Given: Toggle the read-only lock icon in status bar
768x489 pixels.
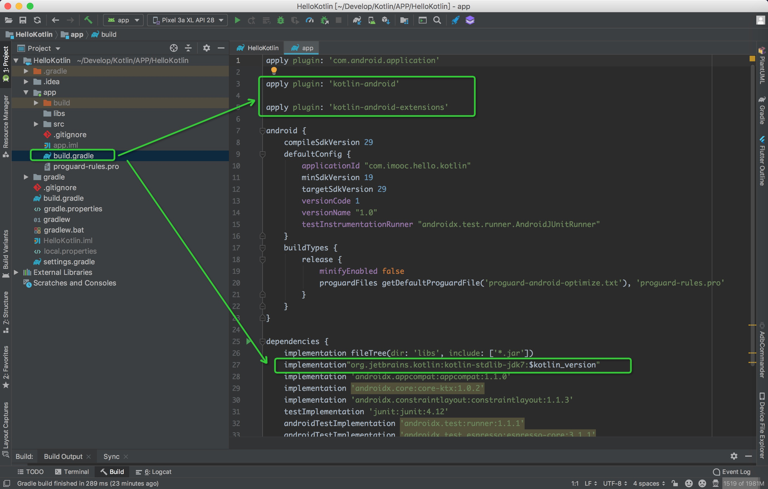Looking at the screenshot, I should click(675, 483).
